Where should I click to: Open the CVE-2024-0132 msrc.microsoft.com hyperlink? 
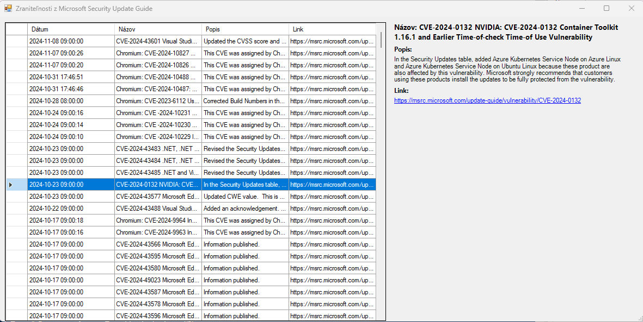tap(487, 100)
